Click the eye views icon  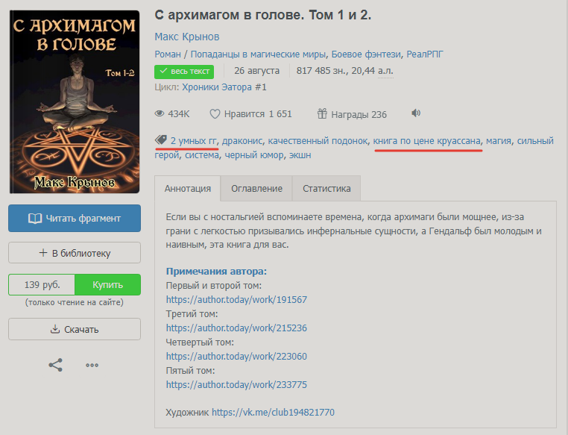(160, 114)
